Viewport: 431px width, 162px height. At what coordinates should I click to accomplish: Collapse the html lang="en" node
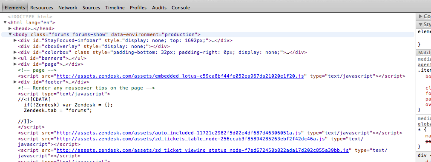point(5,22)
